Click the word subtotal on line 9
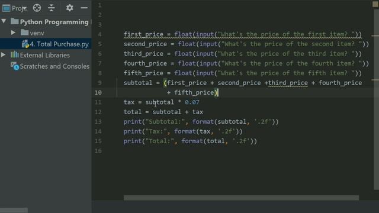379x213 pixels. [138, 83]
